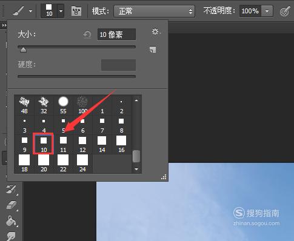Click the hardness slider track

point(76,76)
